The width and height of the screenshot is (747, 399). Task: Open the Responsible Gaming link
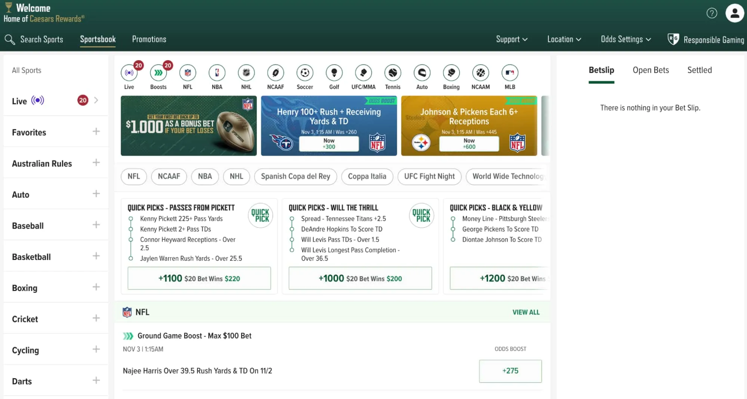tap(714, 40)
